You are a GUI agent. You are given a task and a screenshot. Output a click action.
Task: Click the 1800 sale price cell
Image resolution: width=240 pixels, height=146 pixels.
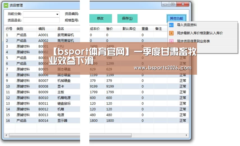pyautogui.click(x=110, y=121)
